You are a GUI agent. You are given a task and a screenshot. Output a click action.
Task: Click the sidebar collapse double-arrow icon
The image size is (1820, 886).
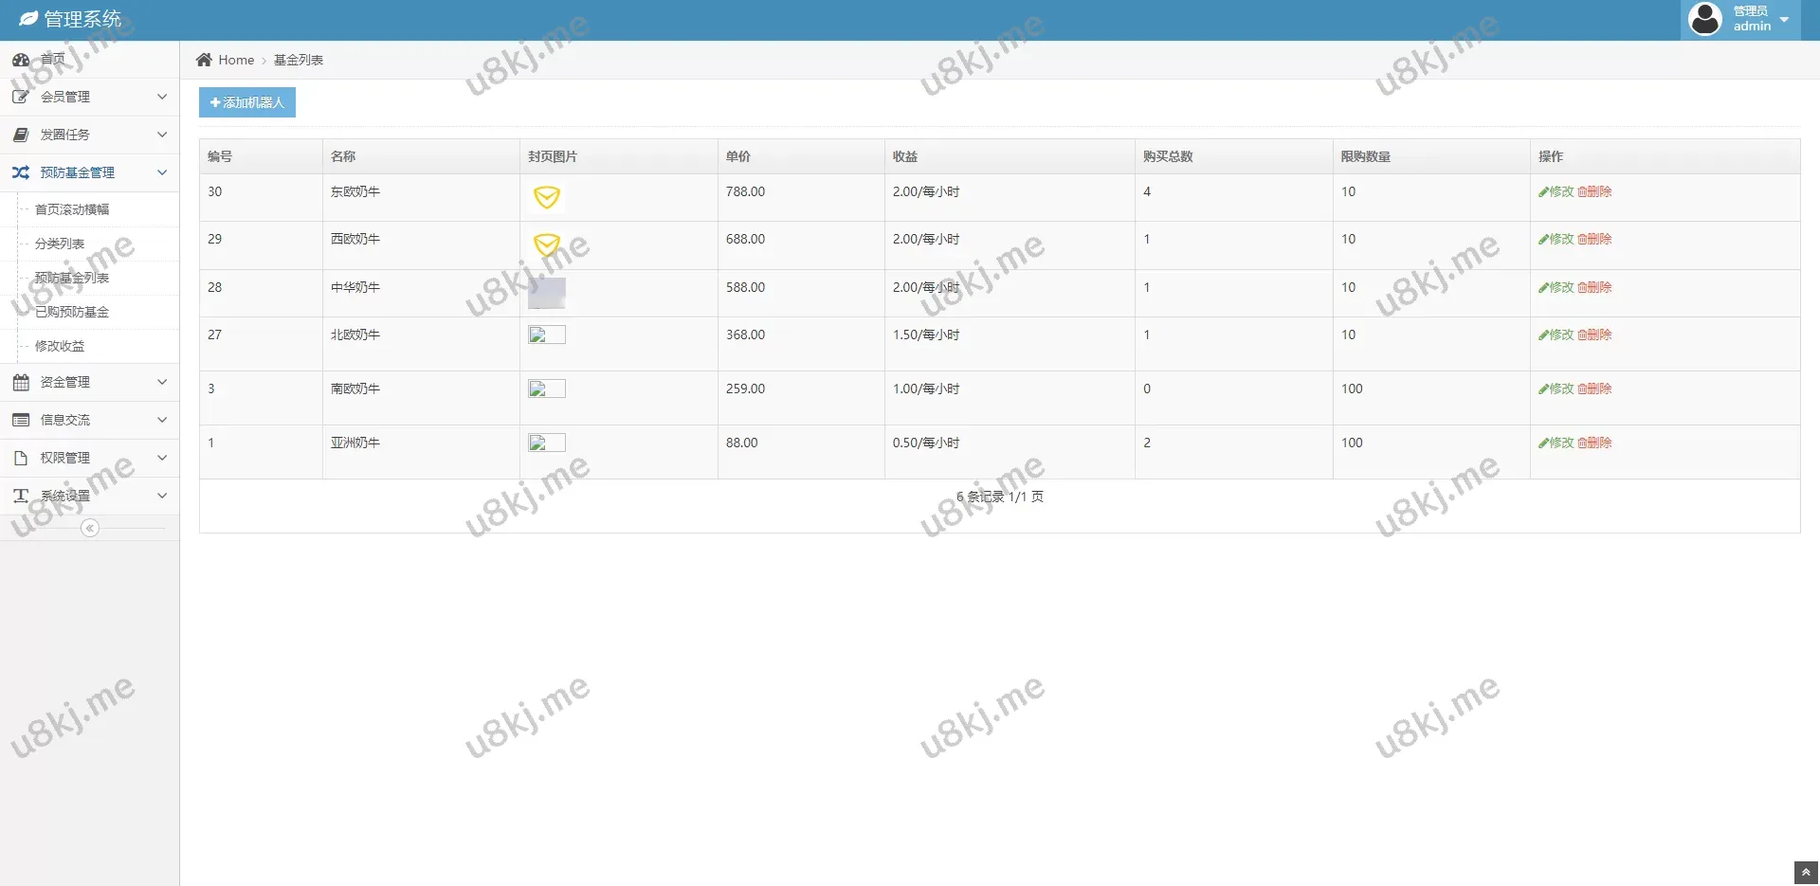[90, 528]
